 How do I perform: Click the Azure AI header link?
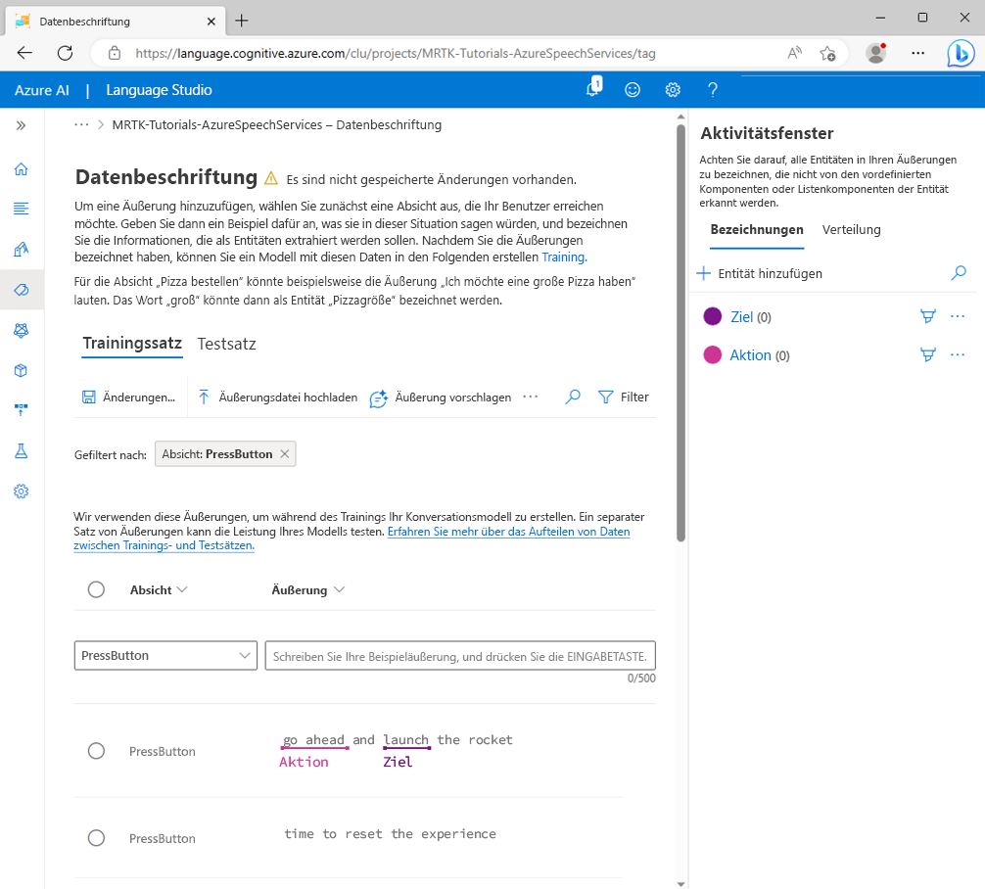[42, 90]
